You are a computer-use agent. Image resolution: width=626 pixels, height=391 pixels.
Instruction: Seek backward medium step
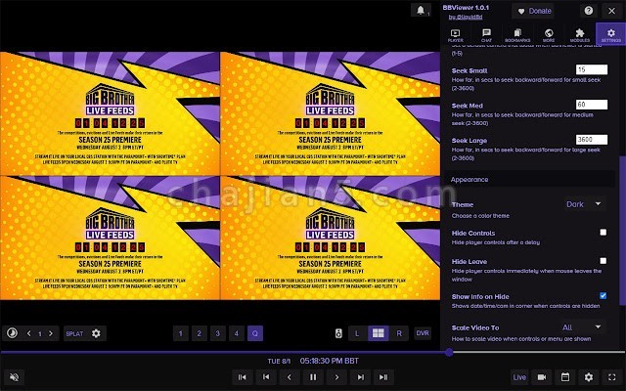pos(266,377)
